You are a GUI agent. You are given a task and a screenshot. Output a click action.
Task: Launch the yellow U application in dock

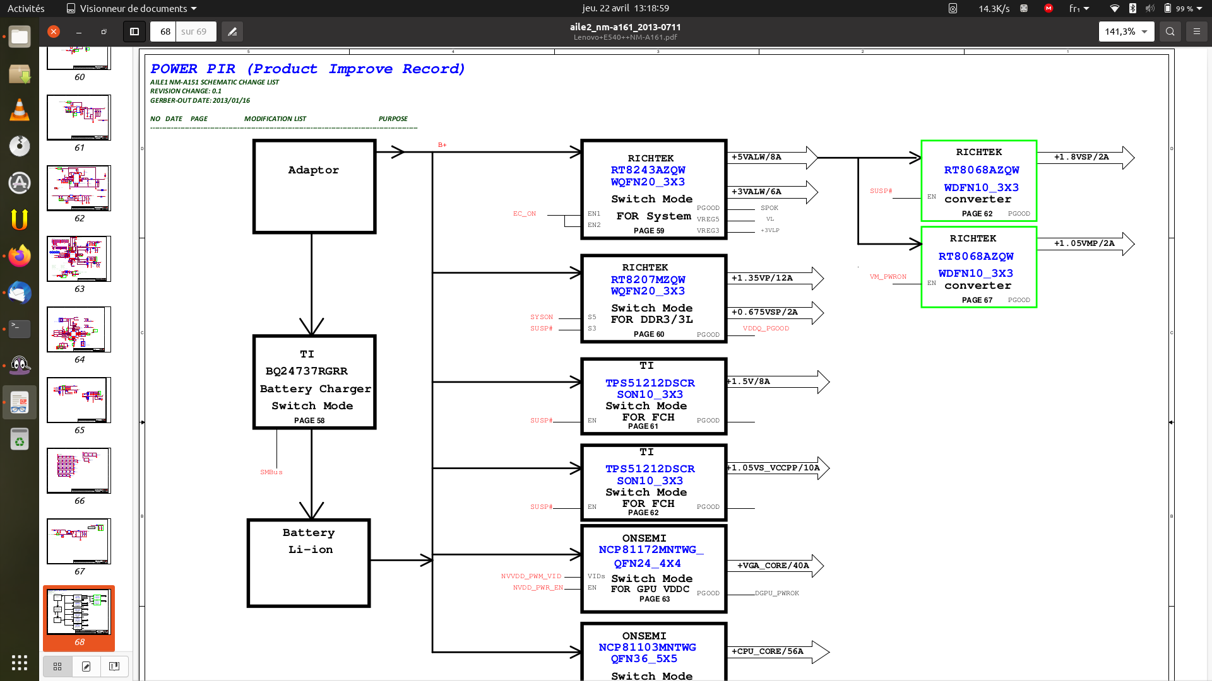(20, 219)
